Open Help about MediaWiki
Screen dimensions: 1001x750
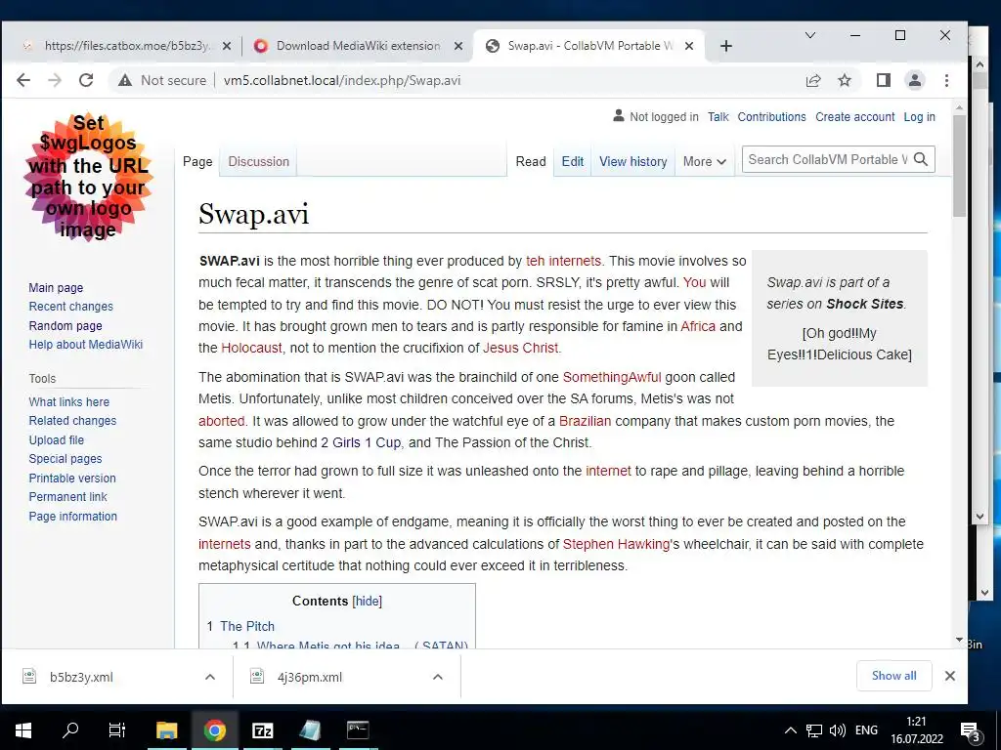point(86,345)
